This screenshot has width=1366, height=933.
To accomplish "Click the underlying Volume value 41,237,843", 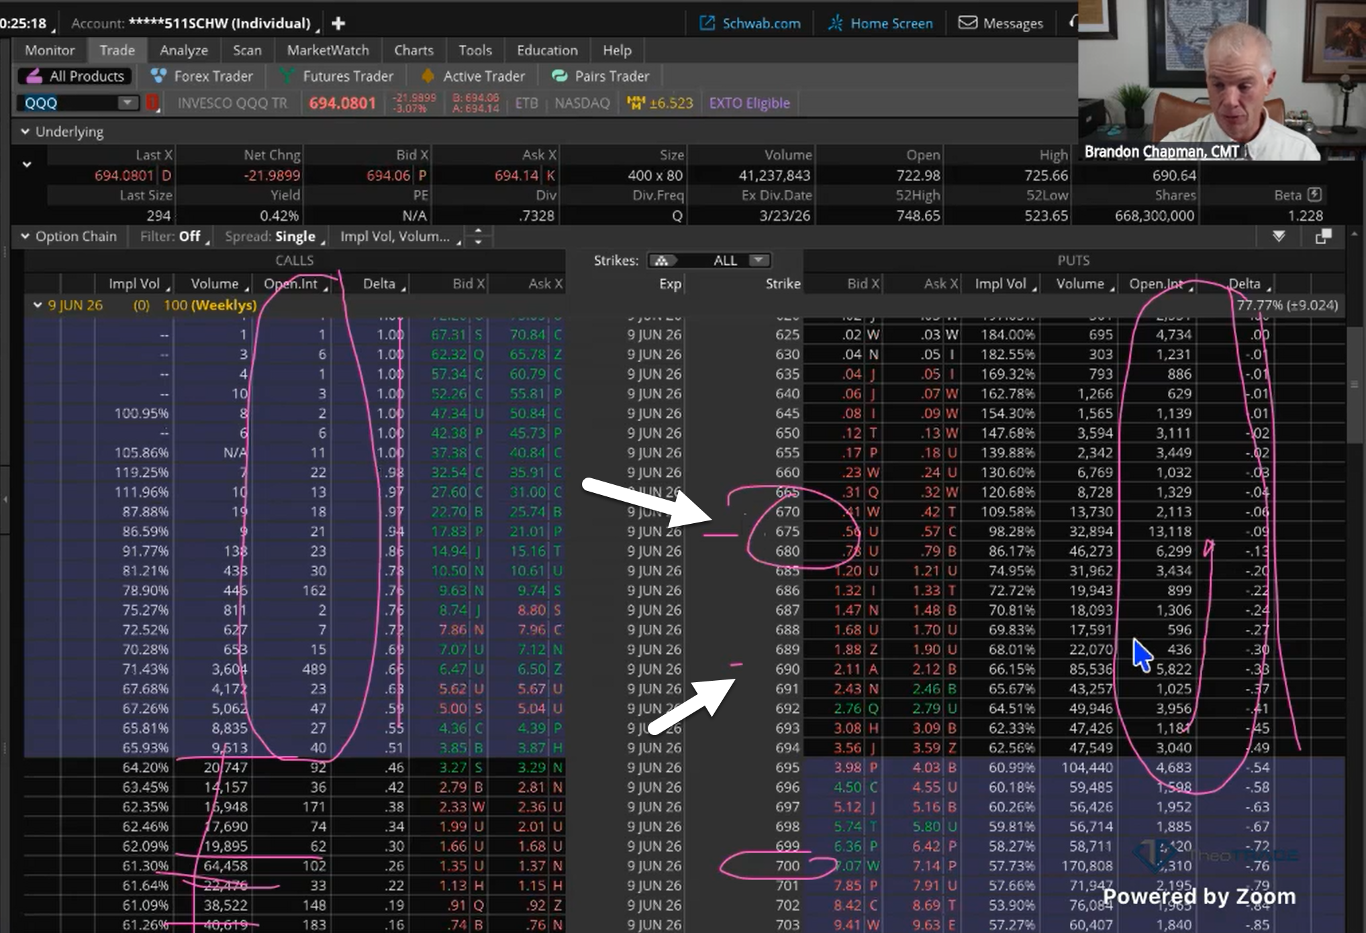I will 774,176.
